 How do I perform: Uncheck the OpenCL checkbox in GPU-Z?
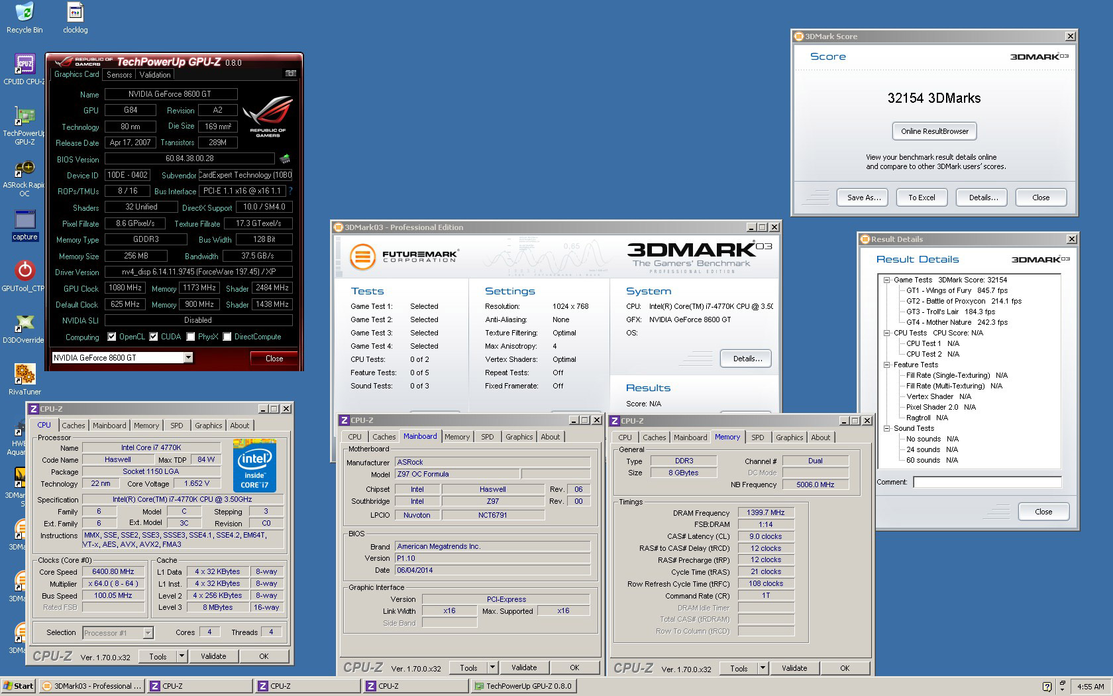tap(112, 337)
